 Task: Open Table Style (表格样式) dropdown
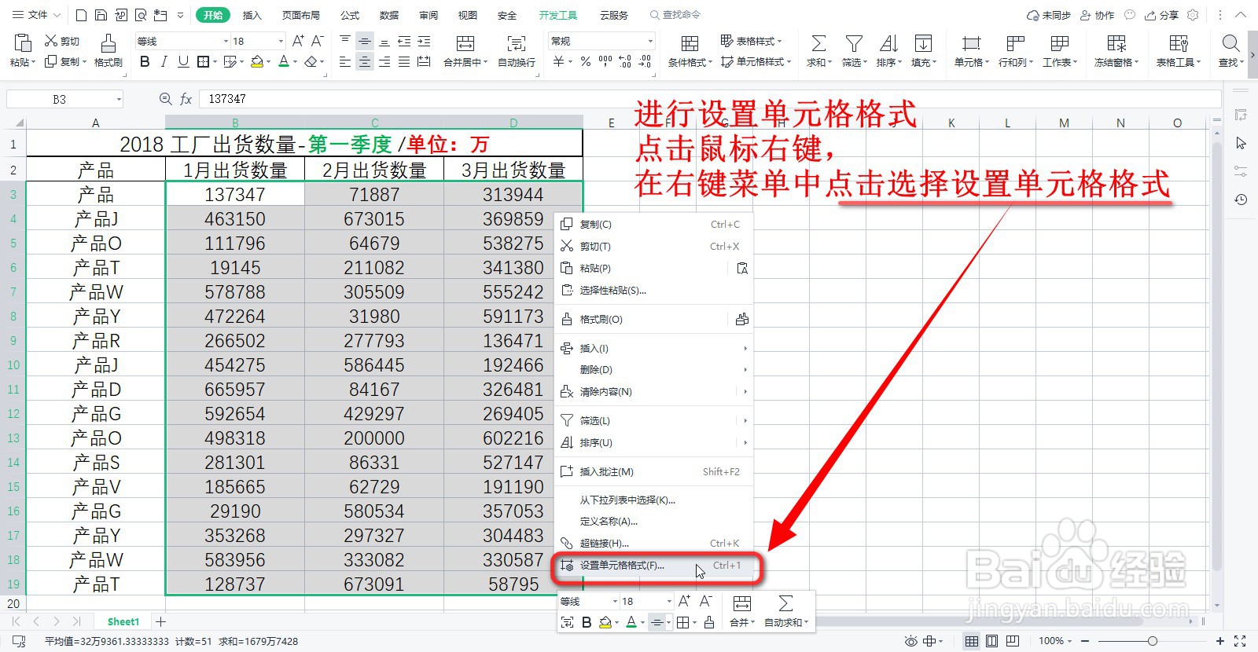(752, 41)
